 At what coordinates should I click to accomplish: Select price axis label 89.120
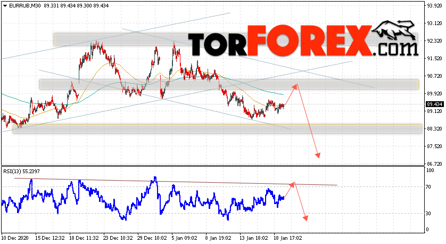tap(435, 111)
